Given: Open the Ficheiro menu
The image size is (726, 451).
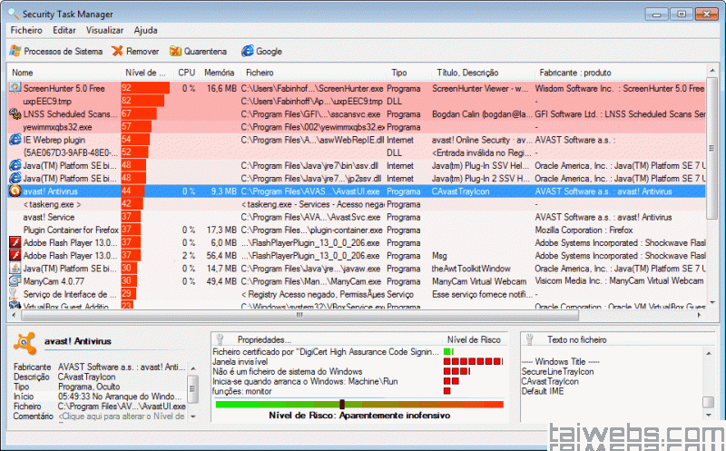Looking at the screenshot, I should click(26, 30).
